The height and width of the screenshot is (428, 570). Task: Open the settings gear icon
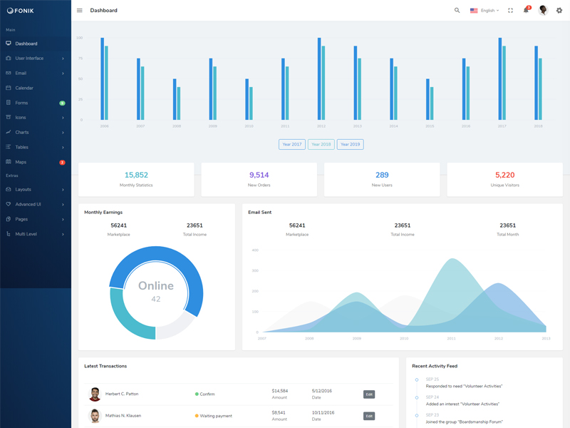(x=559, y=11)
